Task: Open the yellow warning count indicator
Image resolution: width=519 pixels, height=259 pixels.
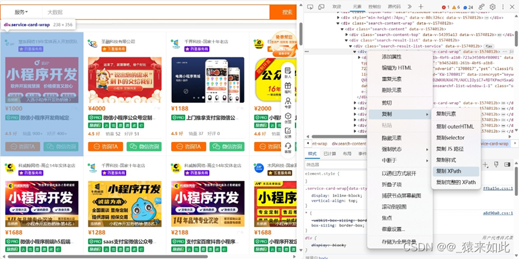Action: [x=456, y=7]
